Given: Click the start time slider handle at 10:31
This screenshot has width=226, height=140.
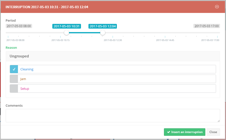Looking at the screenshot, I should click(x=67, y=33).
